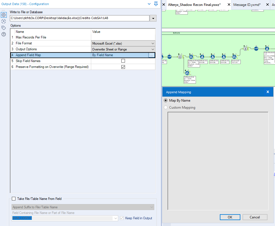This screenshot has width=275, height=226.
Task: Open the Output Options dropdown
Action: coord(153,49)
